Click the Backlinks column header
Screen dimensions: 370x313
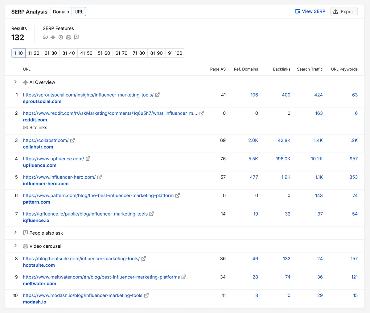(x=282, y=69)
